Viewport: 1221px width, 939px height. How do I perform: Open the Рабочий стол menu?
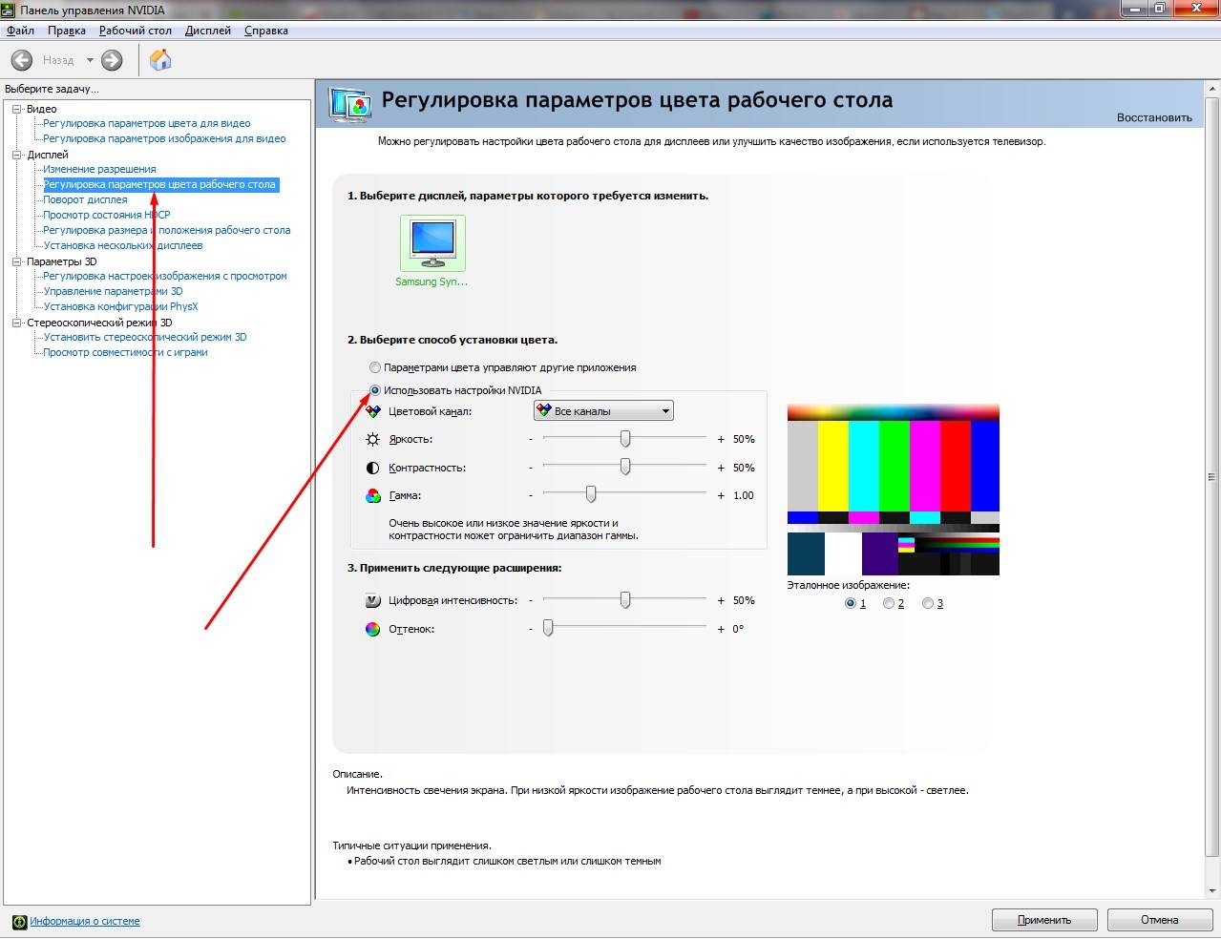tap(136, 31)
